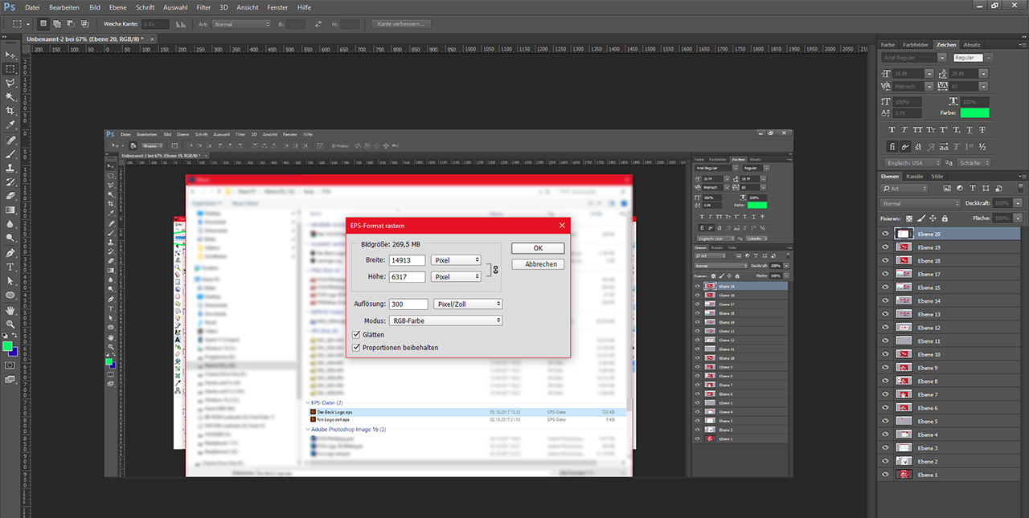
Task: Click the Kante verbessern button
Action: click(x=403, y=24)
